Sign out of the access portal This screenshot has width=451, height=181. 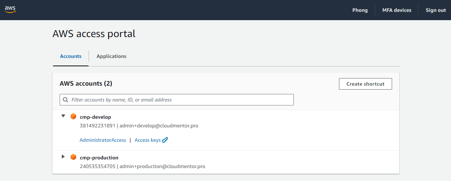[435, 10]
